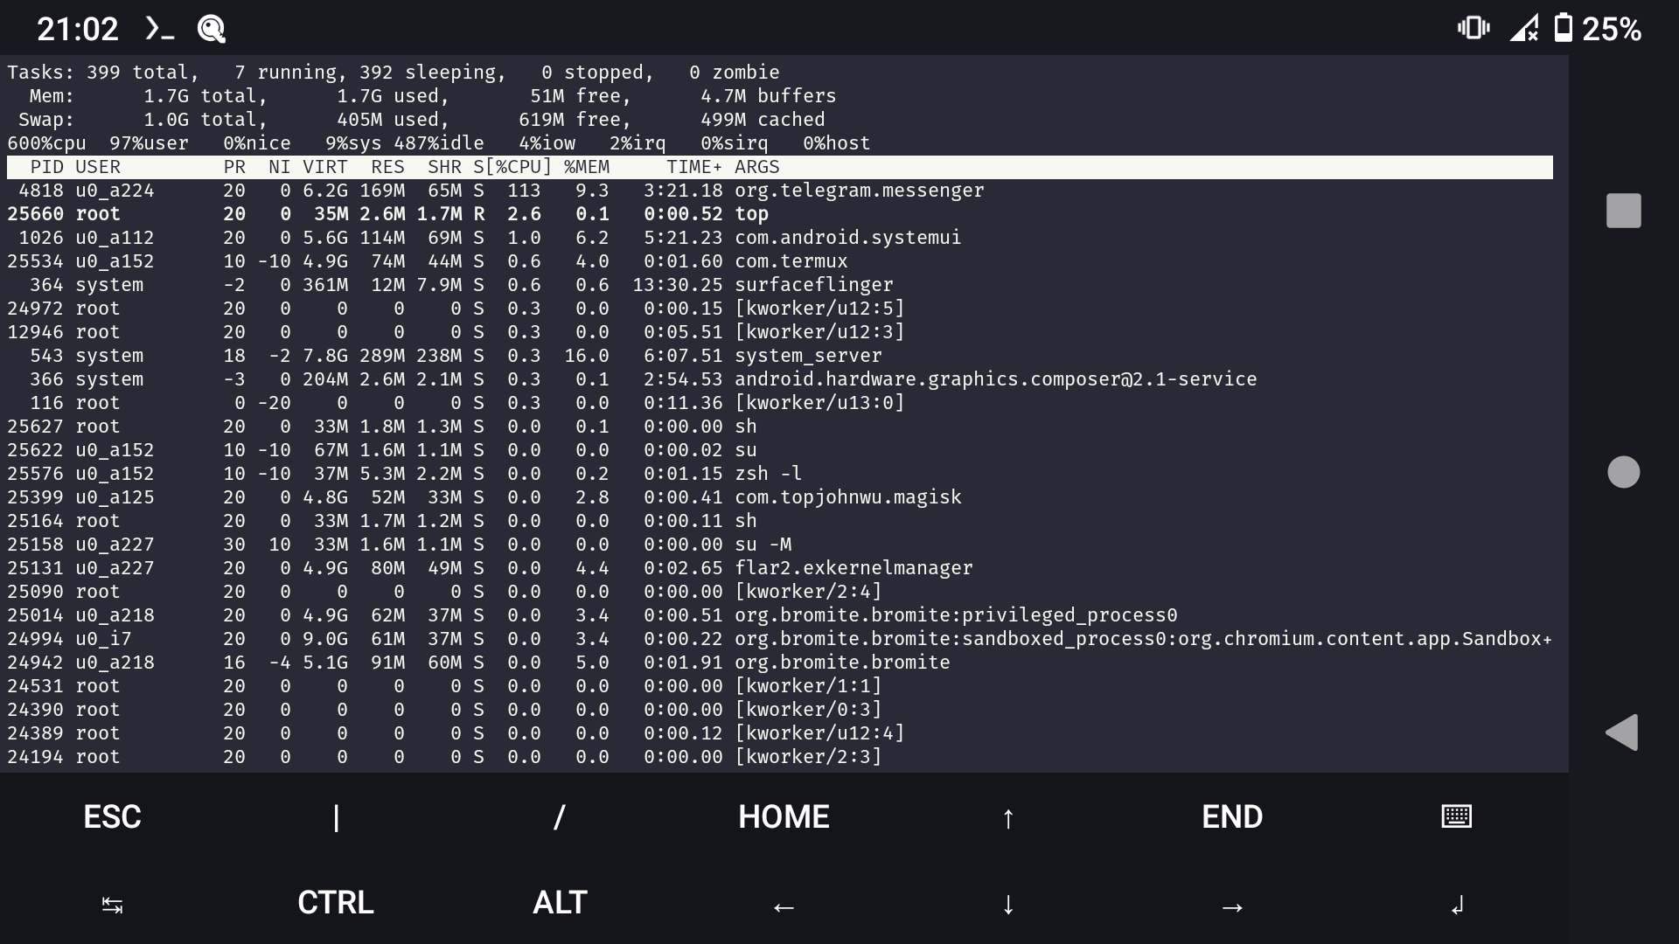The image size is (1679, 944).
Task: Tap the battery icon next to 25%
Action: (1564, 28)
